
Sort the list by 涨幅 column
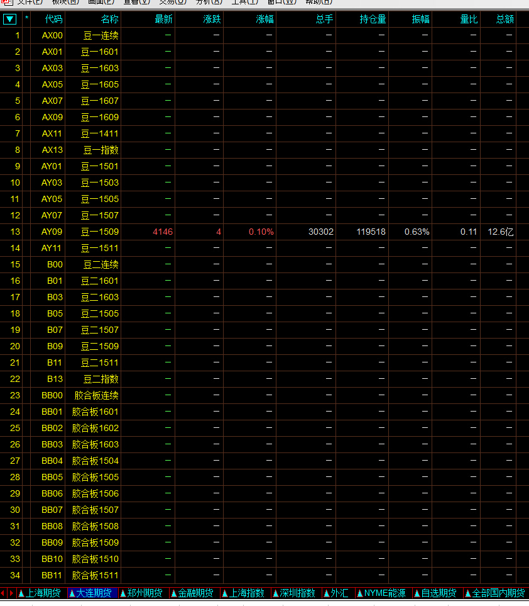[264, 19]
